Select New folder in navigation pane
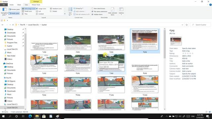 (x=11, y=56)
